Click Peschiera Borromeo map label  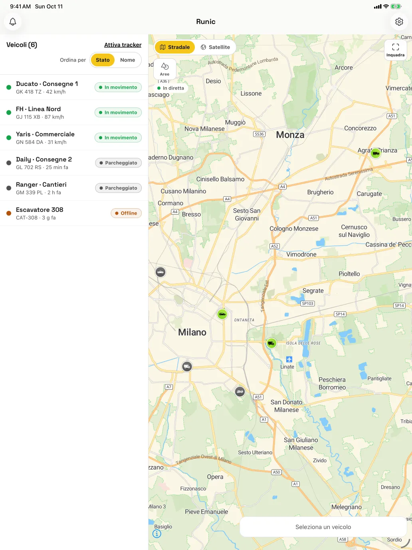click(x=332, y=383)
